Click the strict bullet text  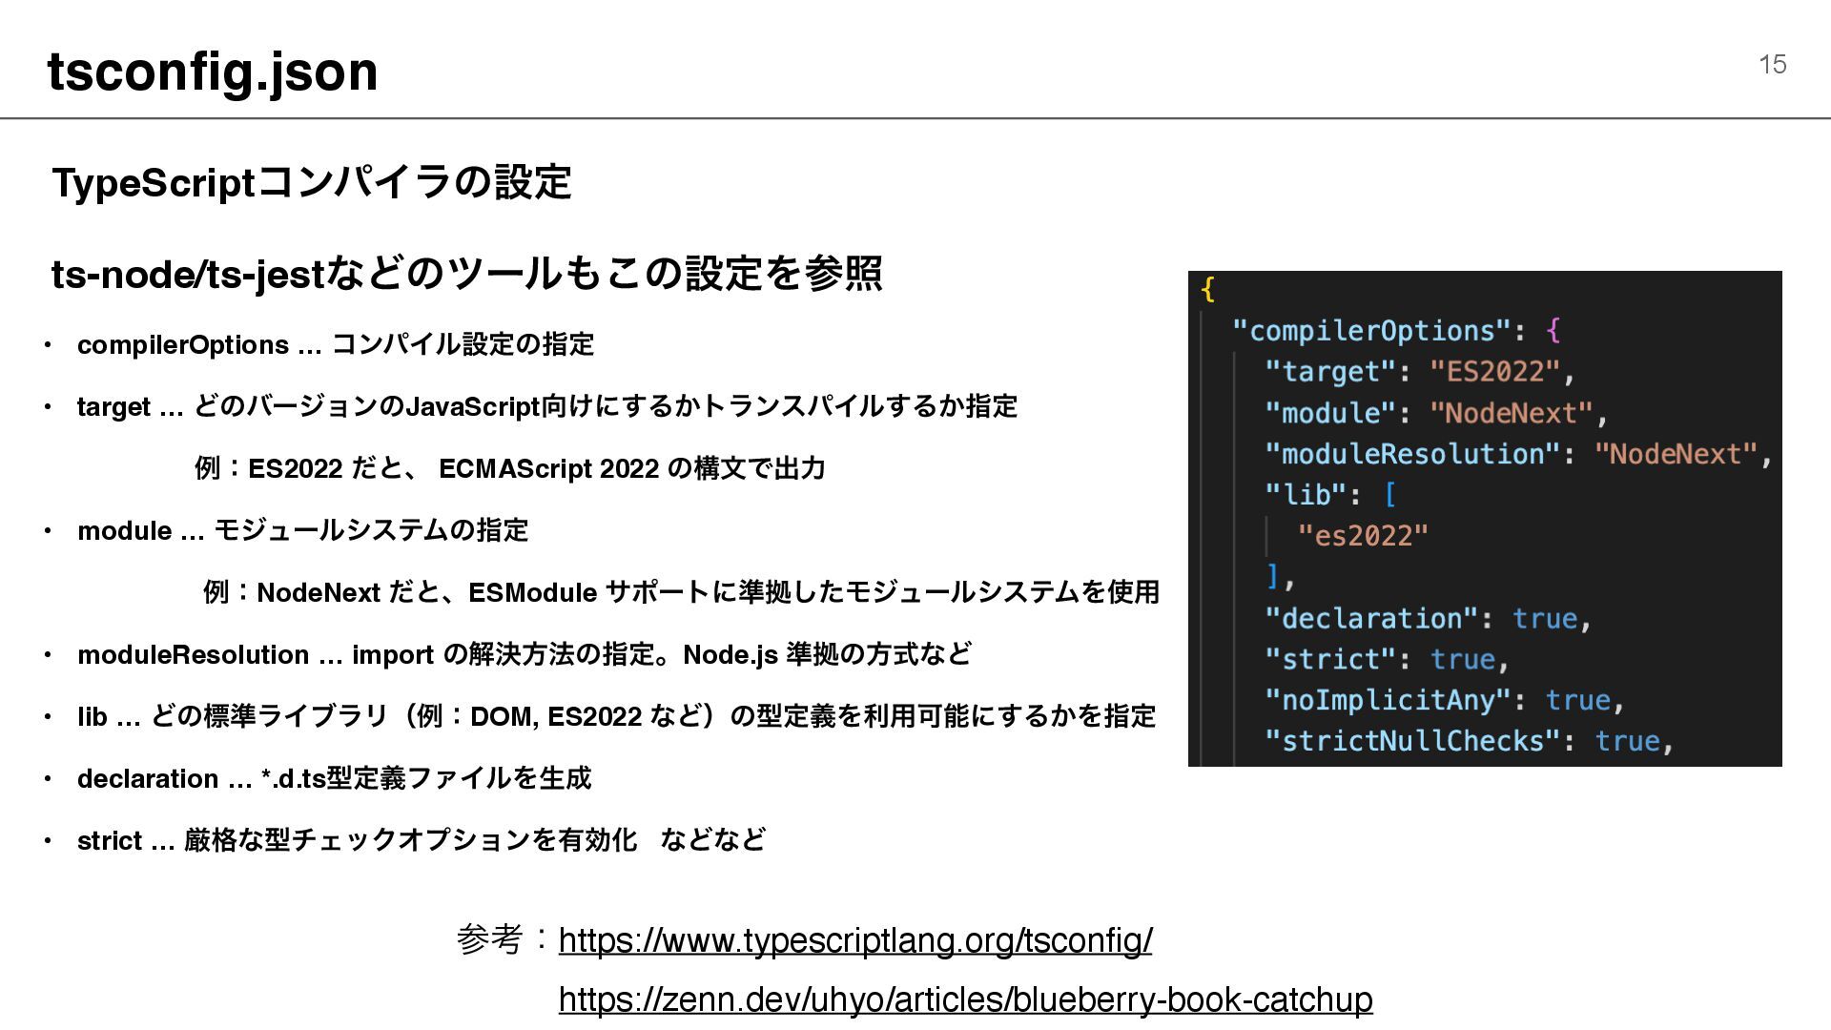click(422, 840)
